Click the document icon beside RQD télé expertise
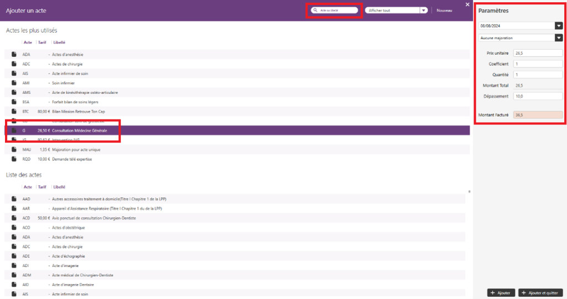The image size is (567, 299). 14,159
